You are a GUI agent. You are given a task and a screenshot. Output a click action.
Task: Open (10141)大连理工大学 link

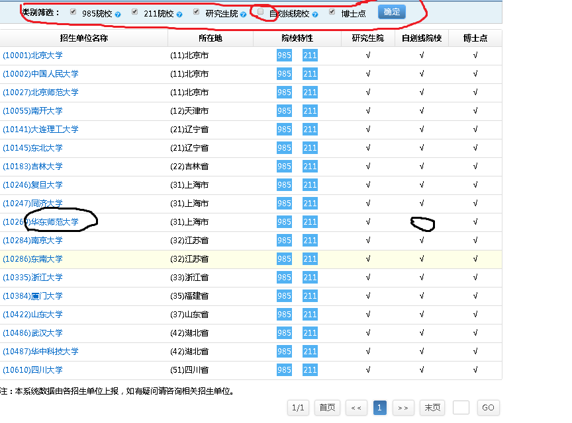(40, 130)
